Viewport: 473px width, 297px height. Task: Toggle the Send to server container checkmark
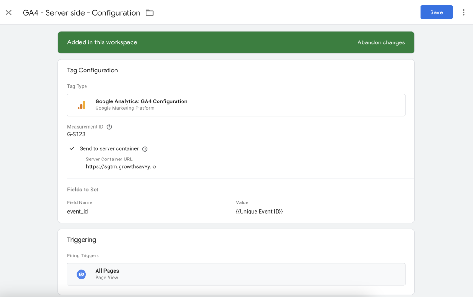point(72,148)
